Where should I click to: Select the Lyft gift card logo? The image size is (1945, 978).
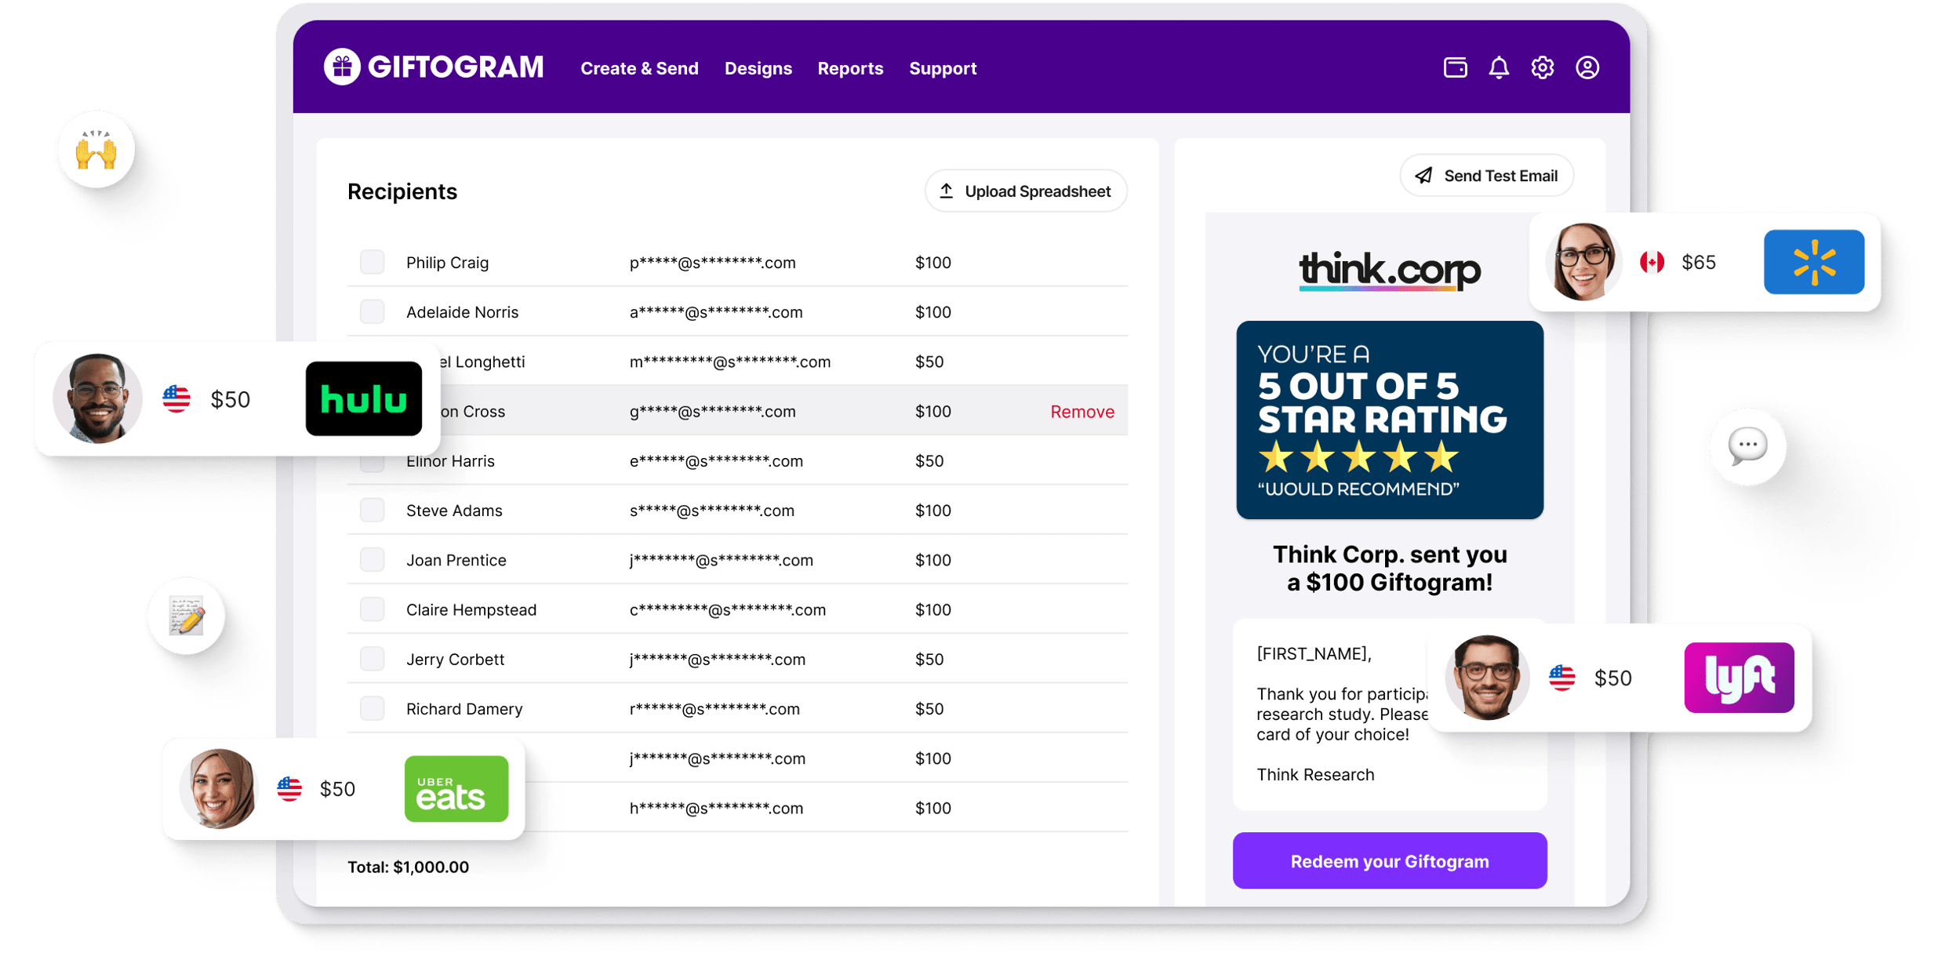tap(1739, 678)
